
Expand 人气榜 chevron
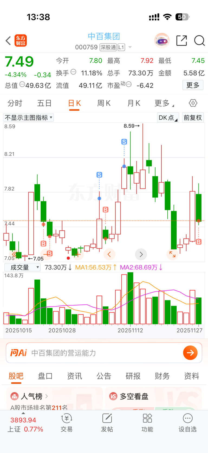point(47,396)
